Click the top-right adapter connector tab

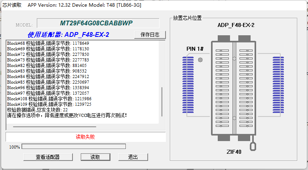[x=245, y=38]
